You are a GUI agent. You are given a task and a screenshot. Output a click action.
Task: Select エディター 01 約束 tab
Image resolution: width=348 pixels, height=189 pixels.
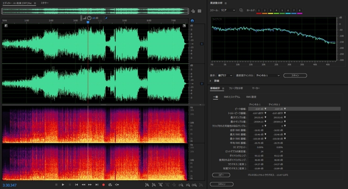[17, 3]
